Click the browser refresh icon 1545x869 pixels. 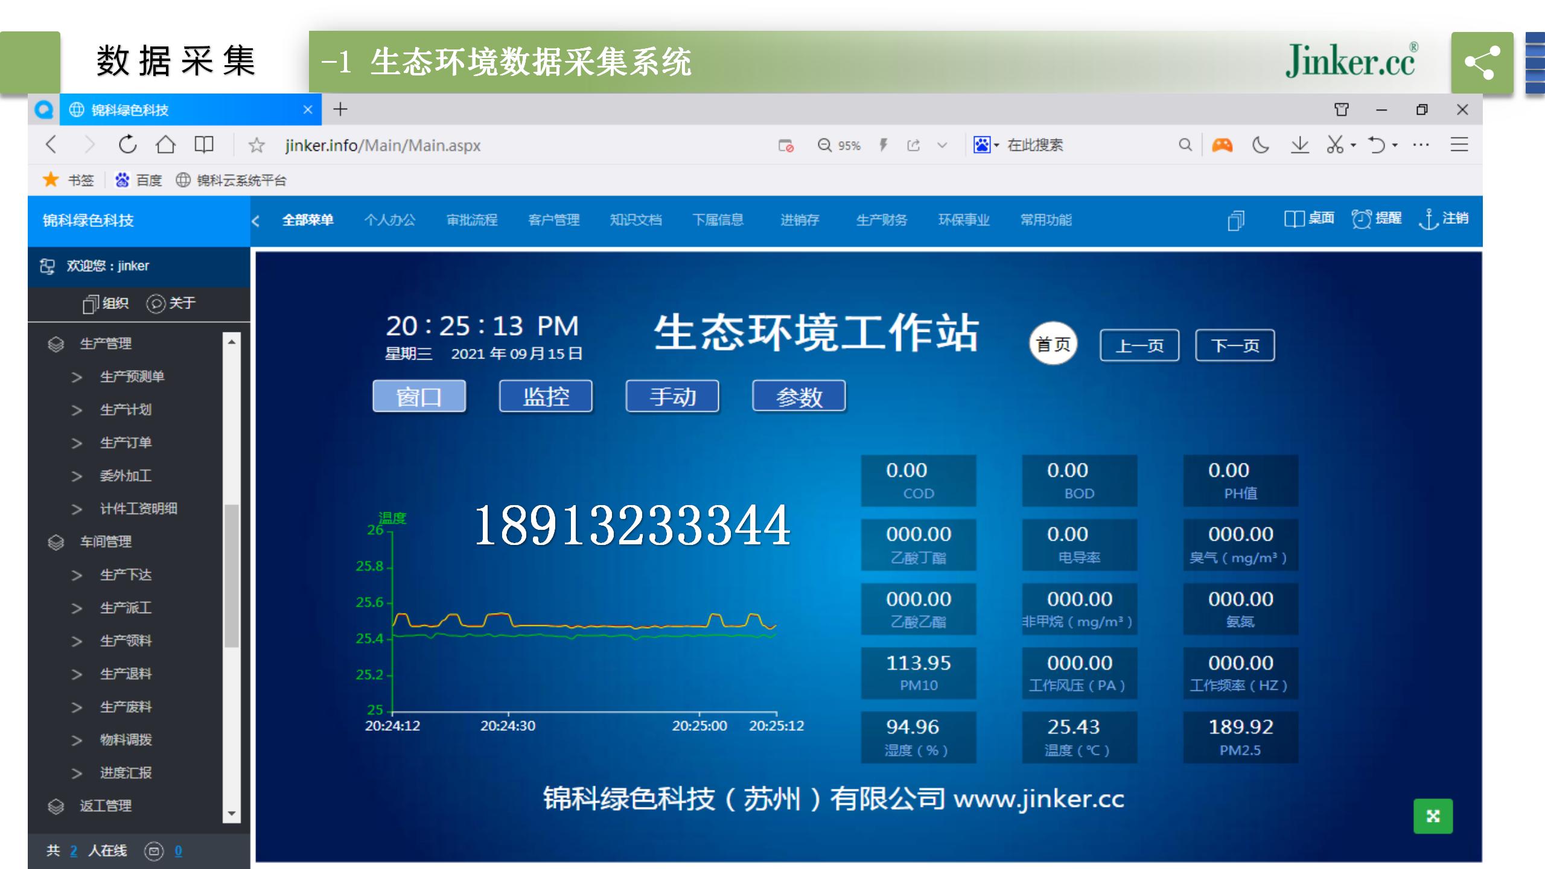pos(127,145)
